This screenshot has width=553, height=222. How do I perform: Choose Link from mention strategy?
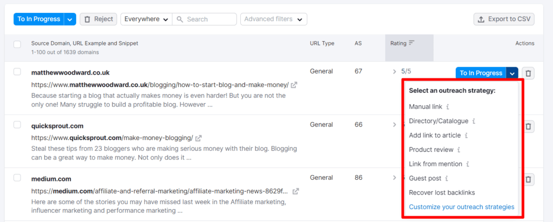pyautogui.click(x=436, y=164)
